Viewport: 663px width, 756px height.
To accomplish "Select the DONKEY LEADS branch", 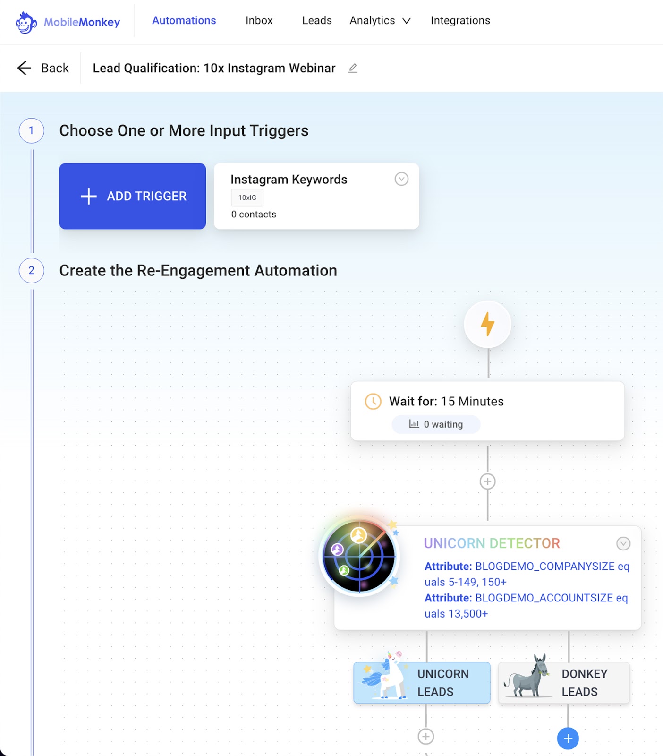I will click(564, 683).
